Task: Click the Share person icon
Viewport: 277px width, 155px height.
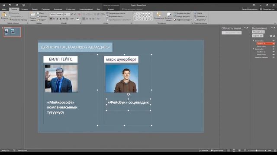Action: [x=261, y=9]
